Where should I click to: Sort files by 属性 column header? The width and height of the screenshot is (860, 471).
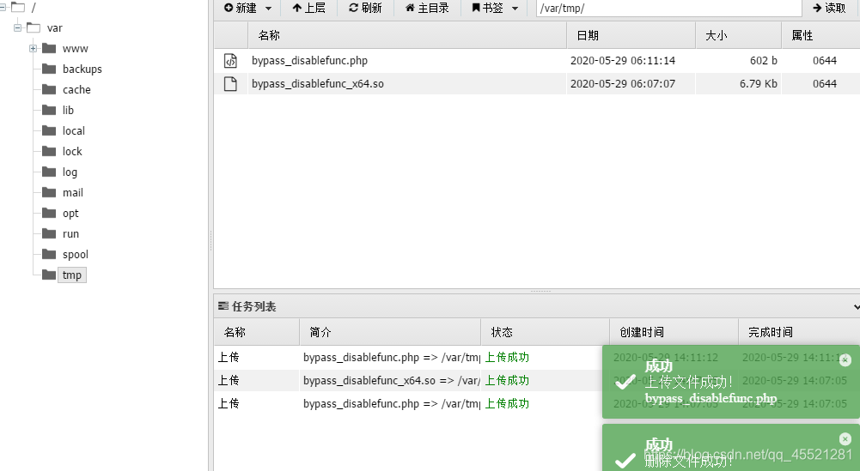[820, 35]
